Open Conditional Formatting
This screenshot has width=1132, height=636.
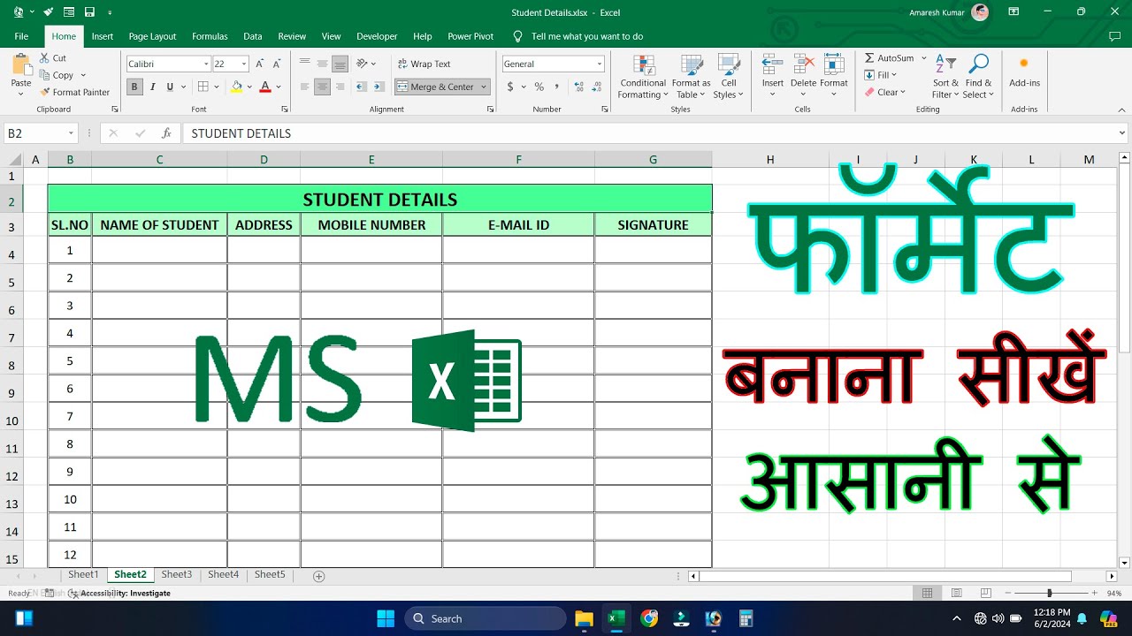tap(643, 77)
